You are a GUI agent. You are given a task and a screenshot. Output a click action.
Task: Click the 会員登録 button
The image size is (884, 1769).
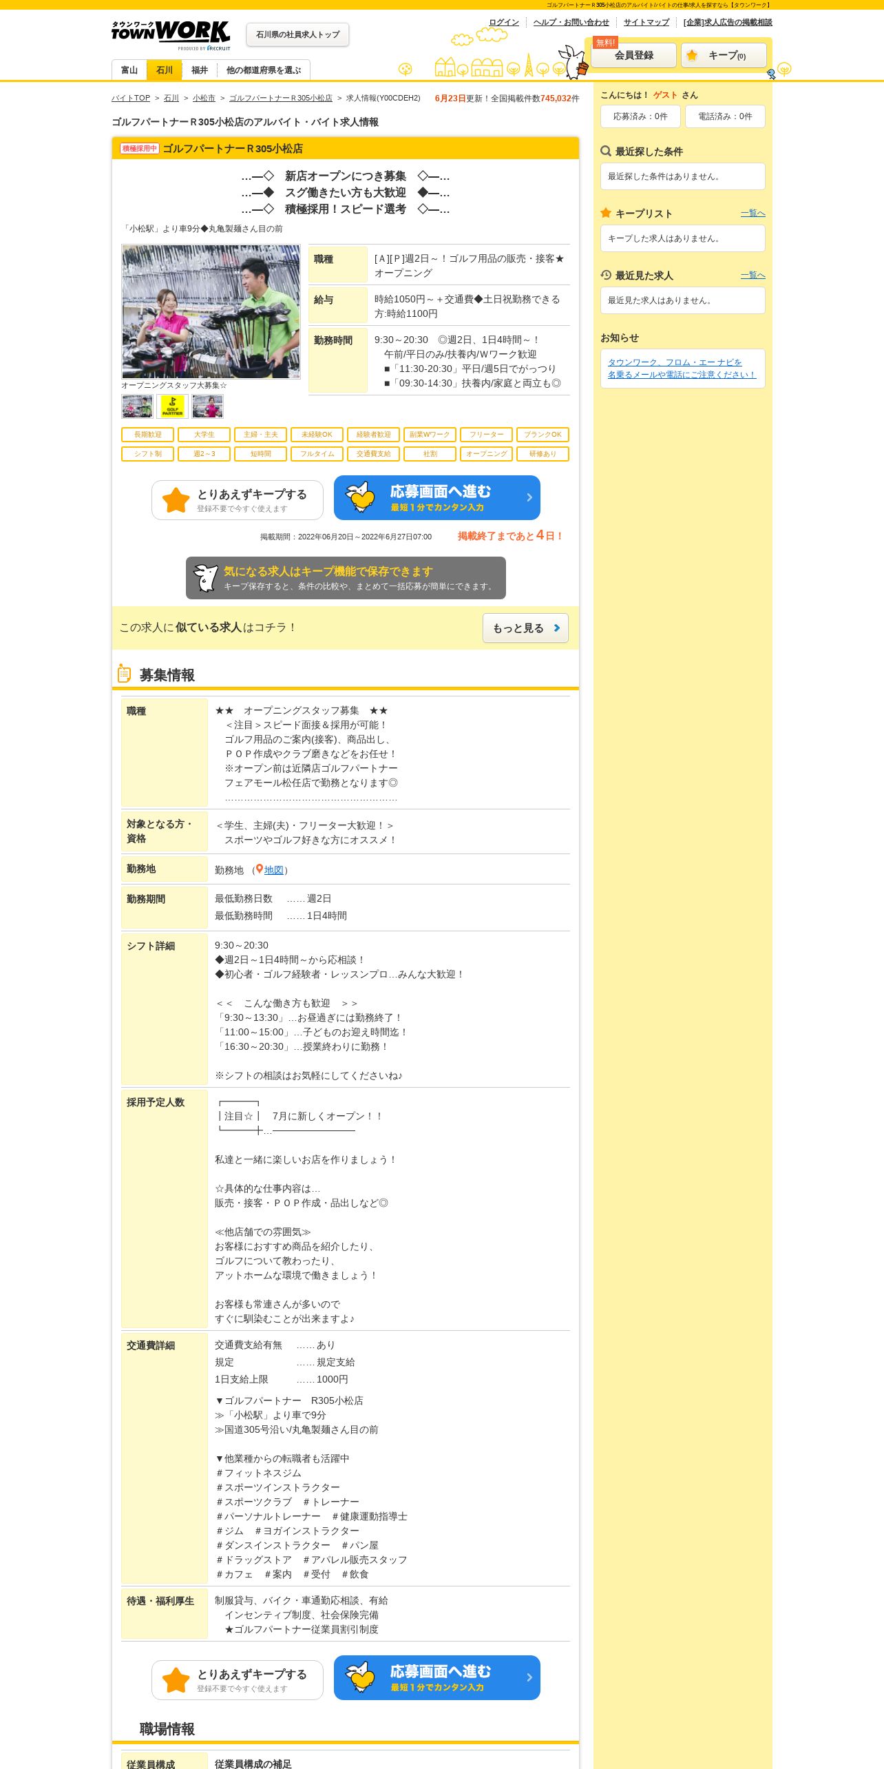tap(634, 55)
